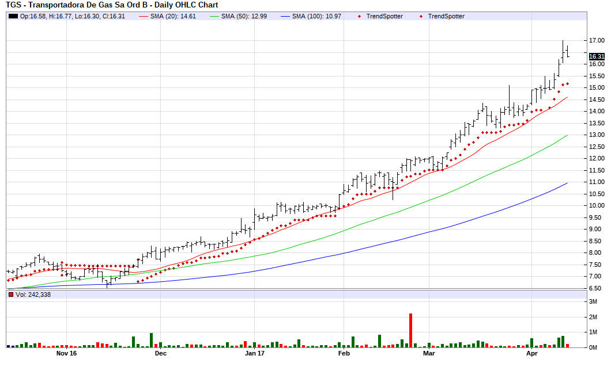This screenshot has height=371, width=611.
Task: Click the black OHLC legend swatch
Action: click(x=13, y=16)
